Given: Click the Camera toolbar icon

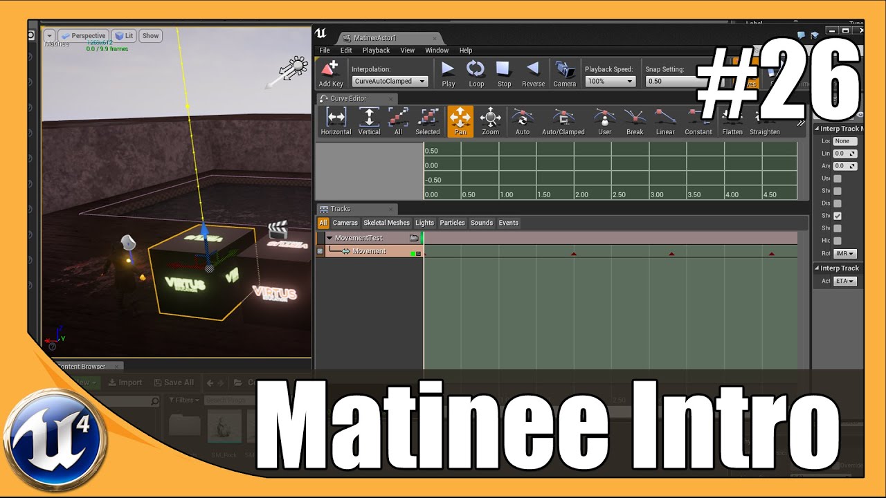Looking at the screenshot, I should pyautogui.click(x=565, y=73).
